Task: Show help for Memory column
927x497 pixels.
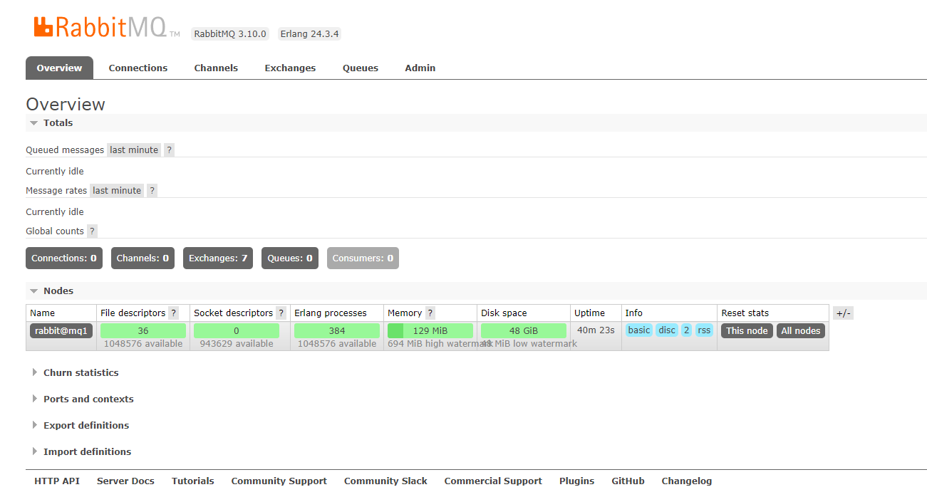Action: [x=430, y=313]
